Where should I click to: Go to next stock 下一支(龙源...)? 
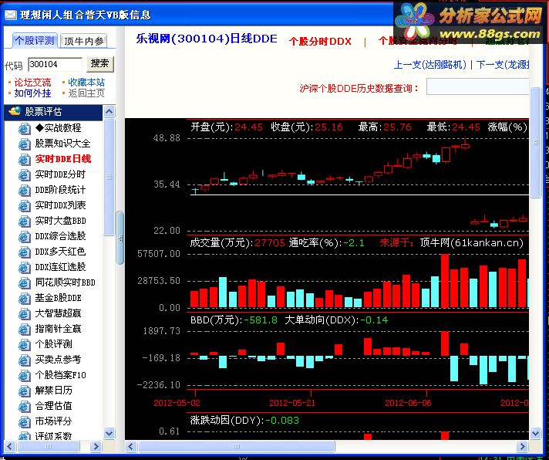coord(503,65)
